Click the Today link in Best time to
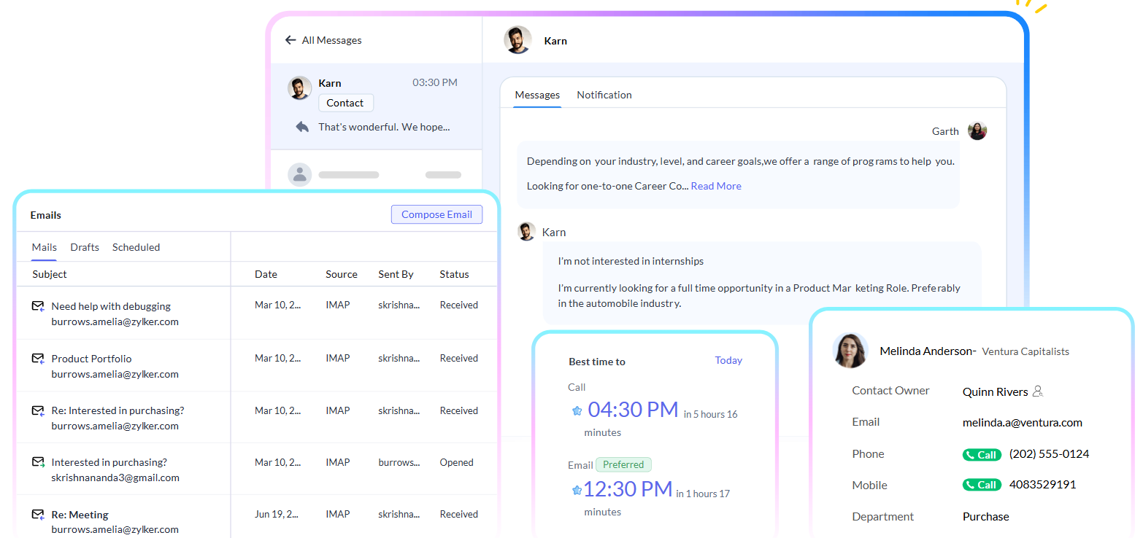 (728, 360)
